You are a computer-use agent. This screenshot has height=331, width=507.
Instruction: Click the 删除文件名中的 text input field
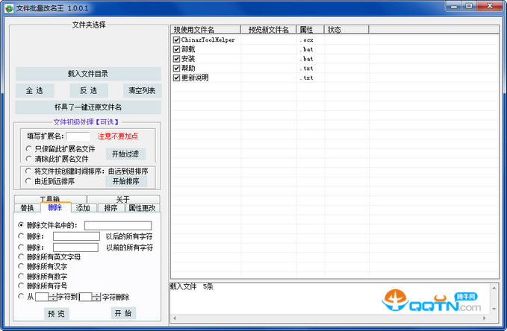[x=118, y=225]
